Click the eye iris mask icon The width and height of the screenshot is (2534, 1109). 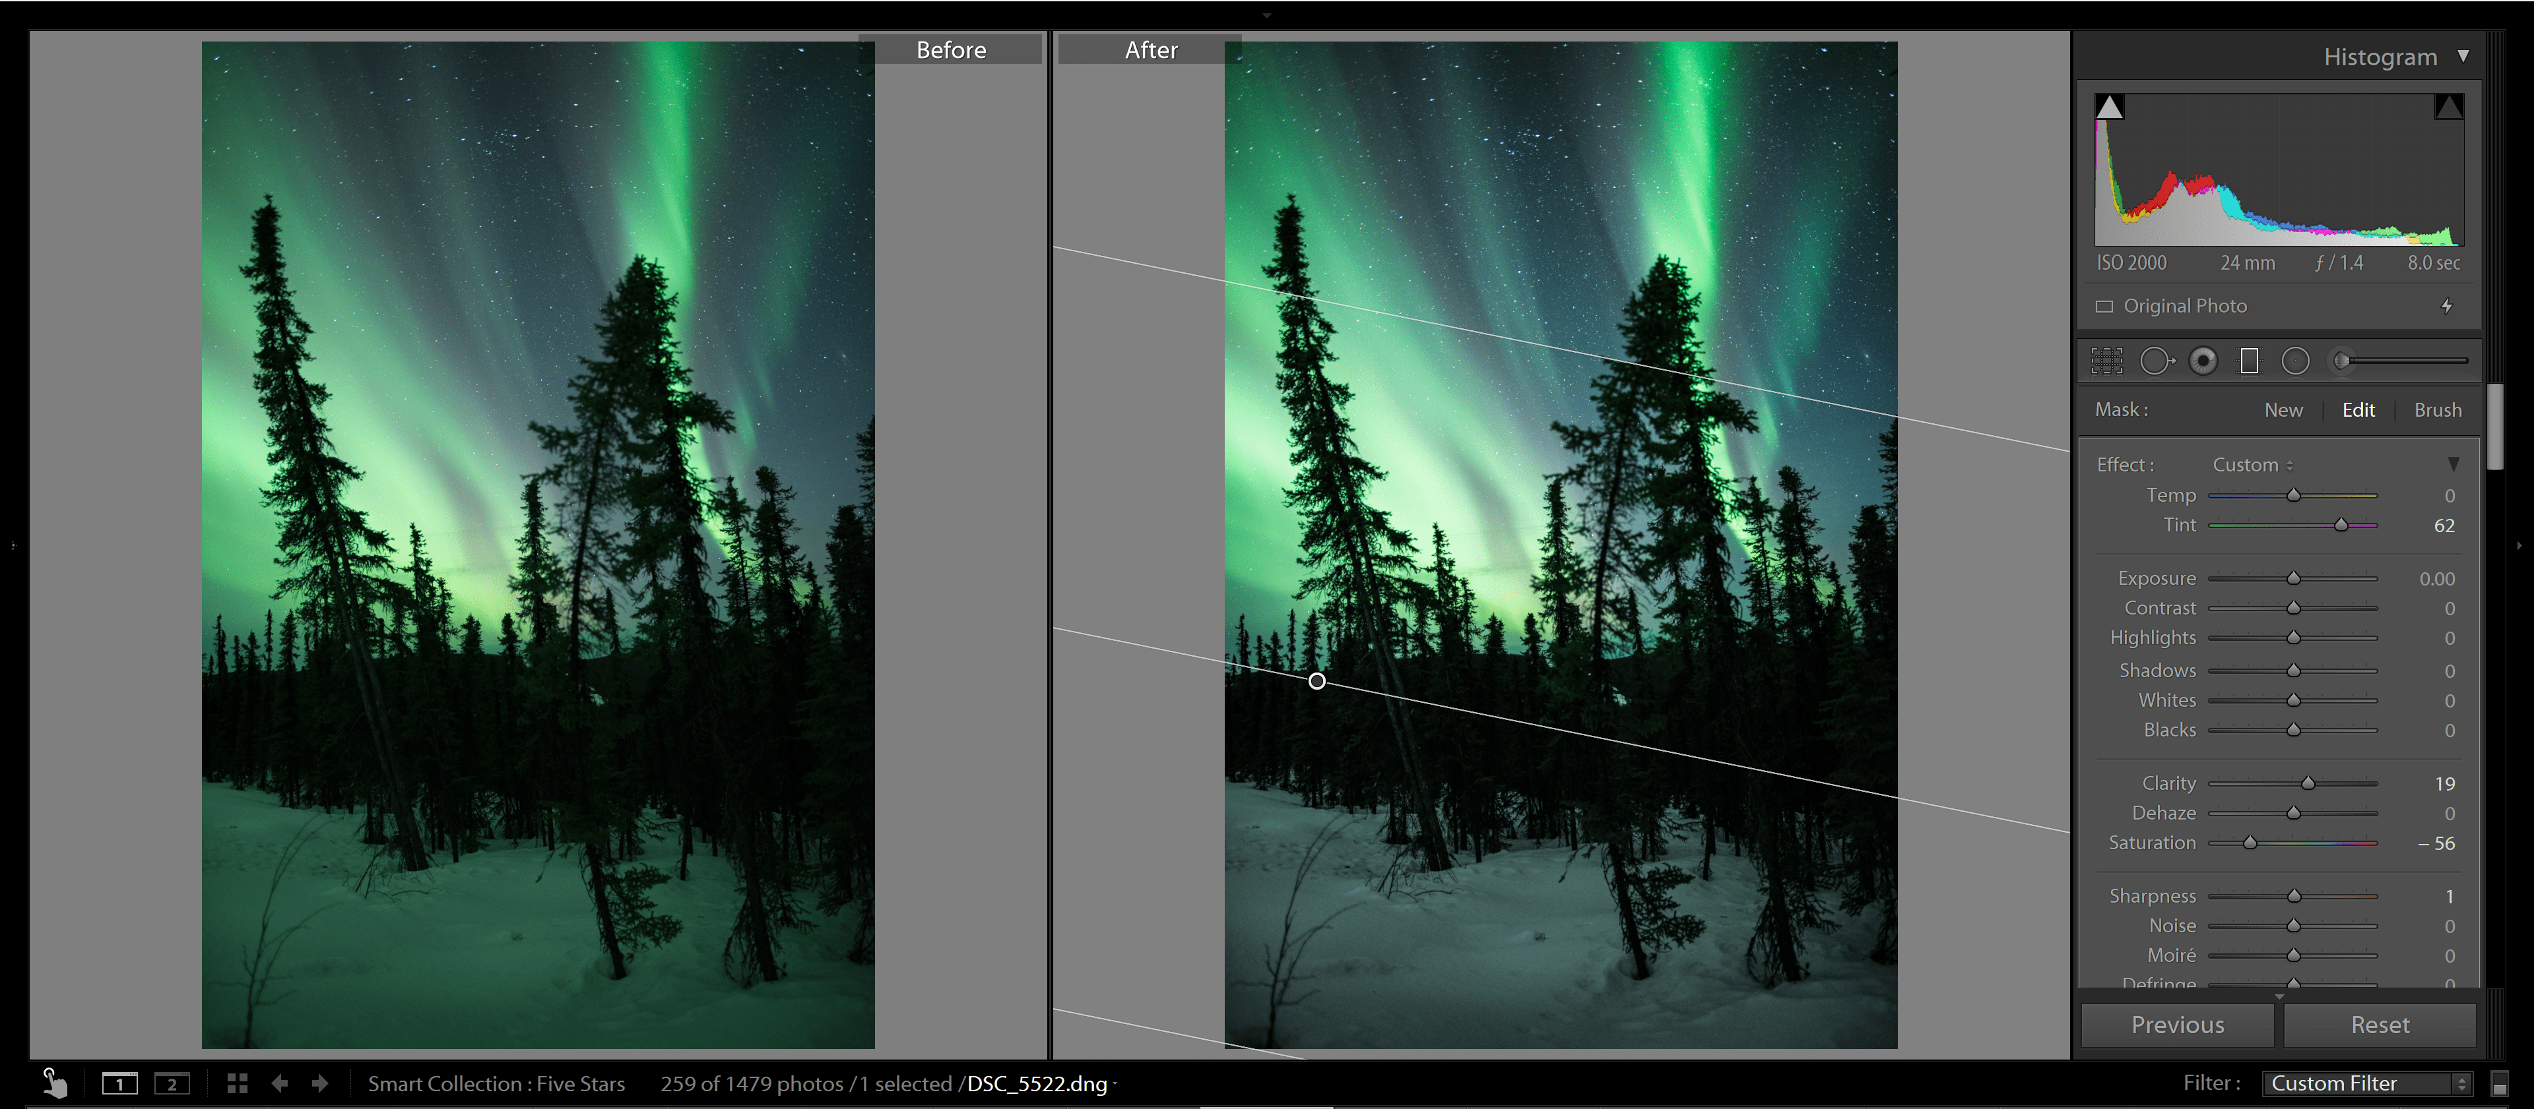[2203, 360]
